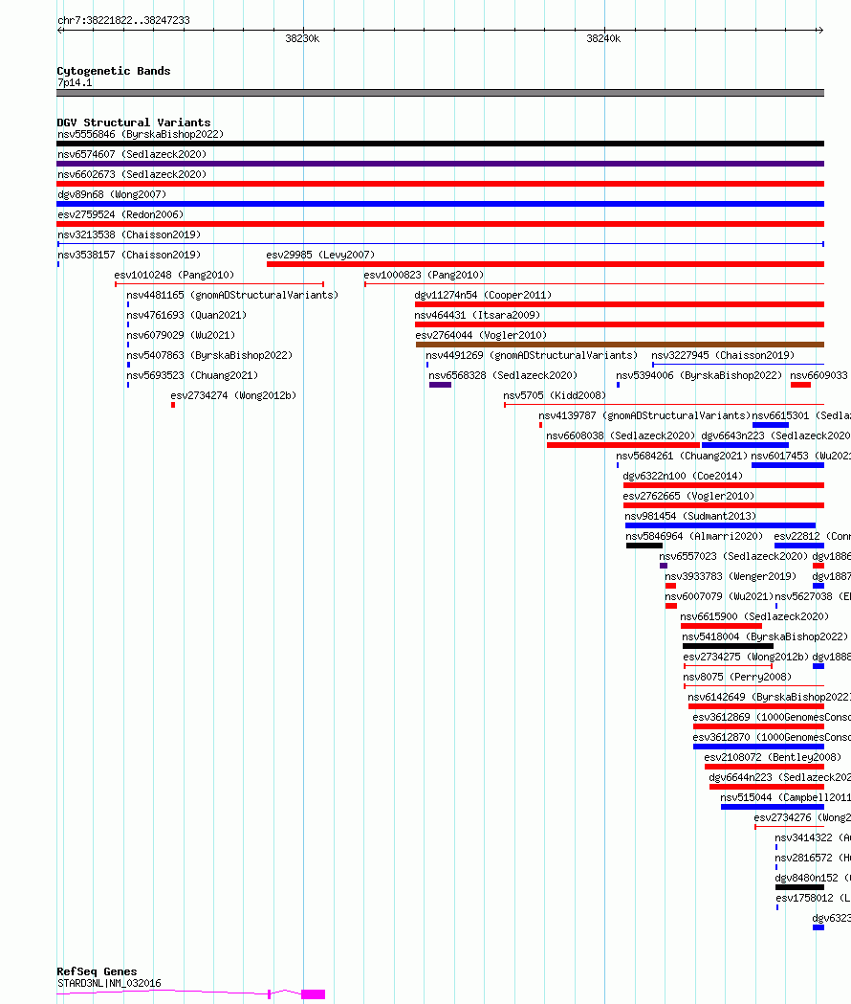Select the black bar under nsv5556846

pos(440,145)
